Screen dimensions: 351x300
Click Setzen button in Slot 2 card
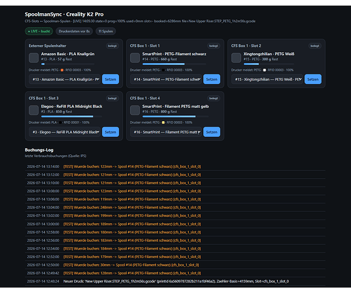(x=313, y=79)
